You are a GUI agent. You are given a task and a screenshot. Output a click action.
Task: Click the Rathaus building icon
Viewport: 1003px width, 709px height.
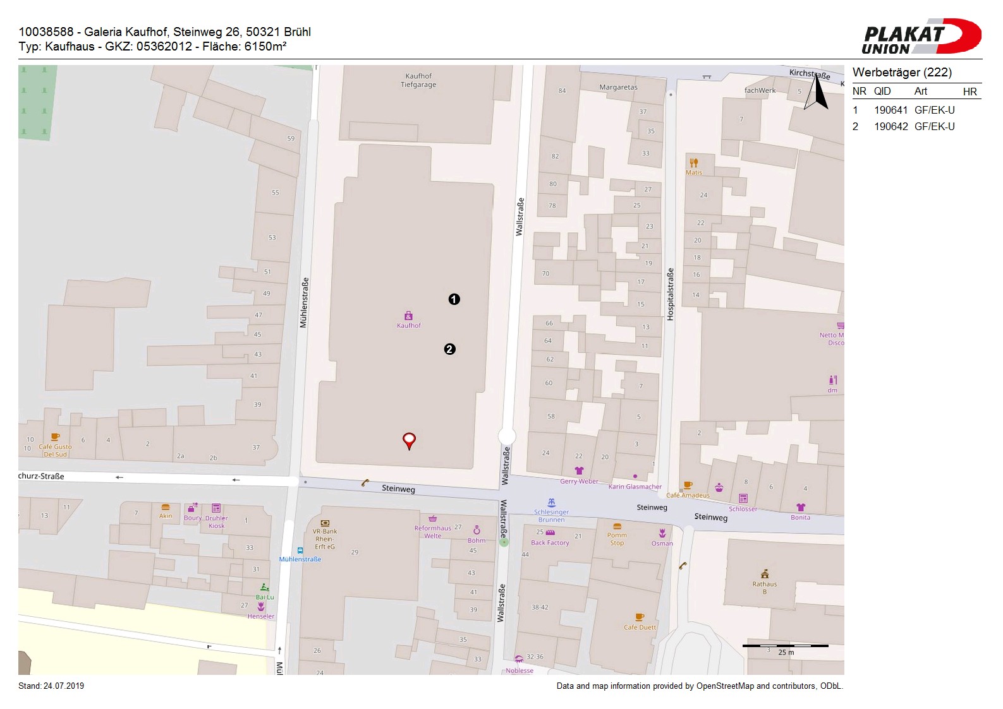764,574
